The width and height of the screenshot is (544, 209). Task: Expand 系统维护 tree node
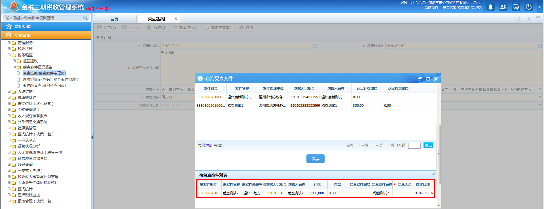(9, 91)
